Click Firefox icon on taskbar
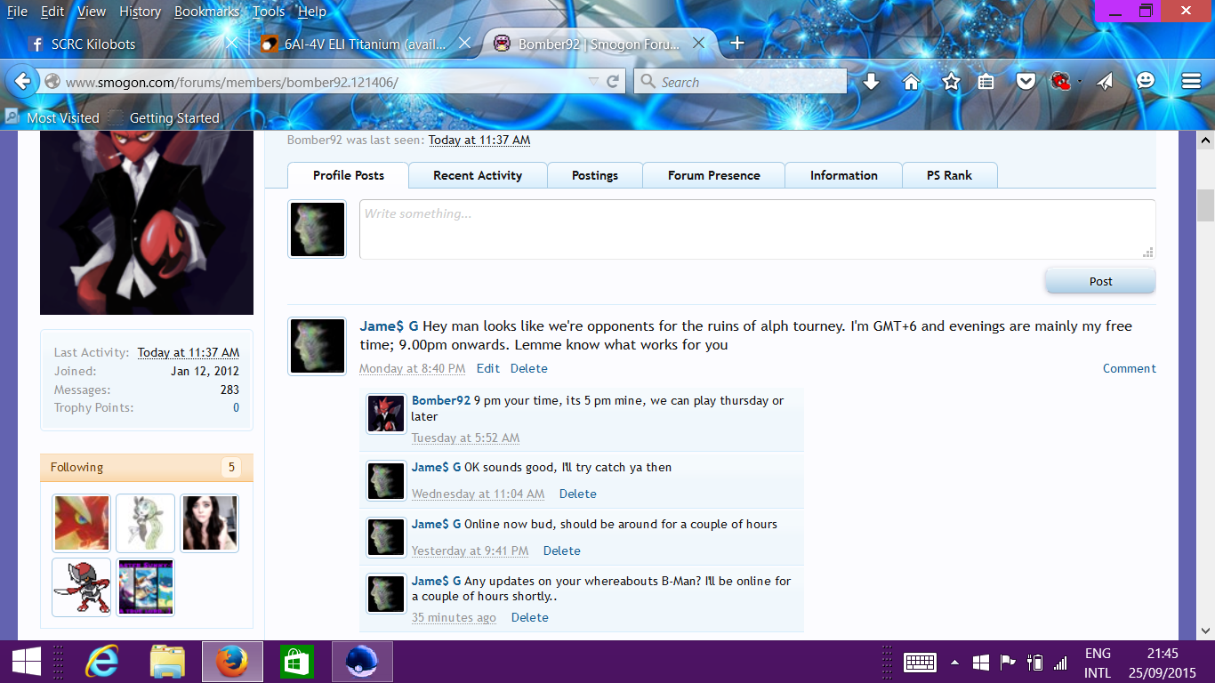Viewport: 1215px width, 683px height. click(x=232, y=662)
